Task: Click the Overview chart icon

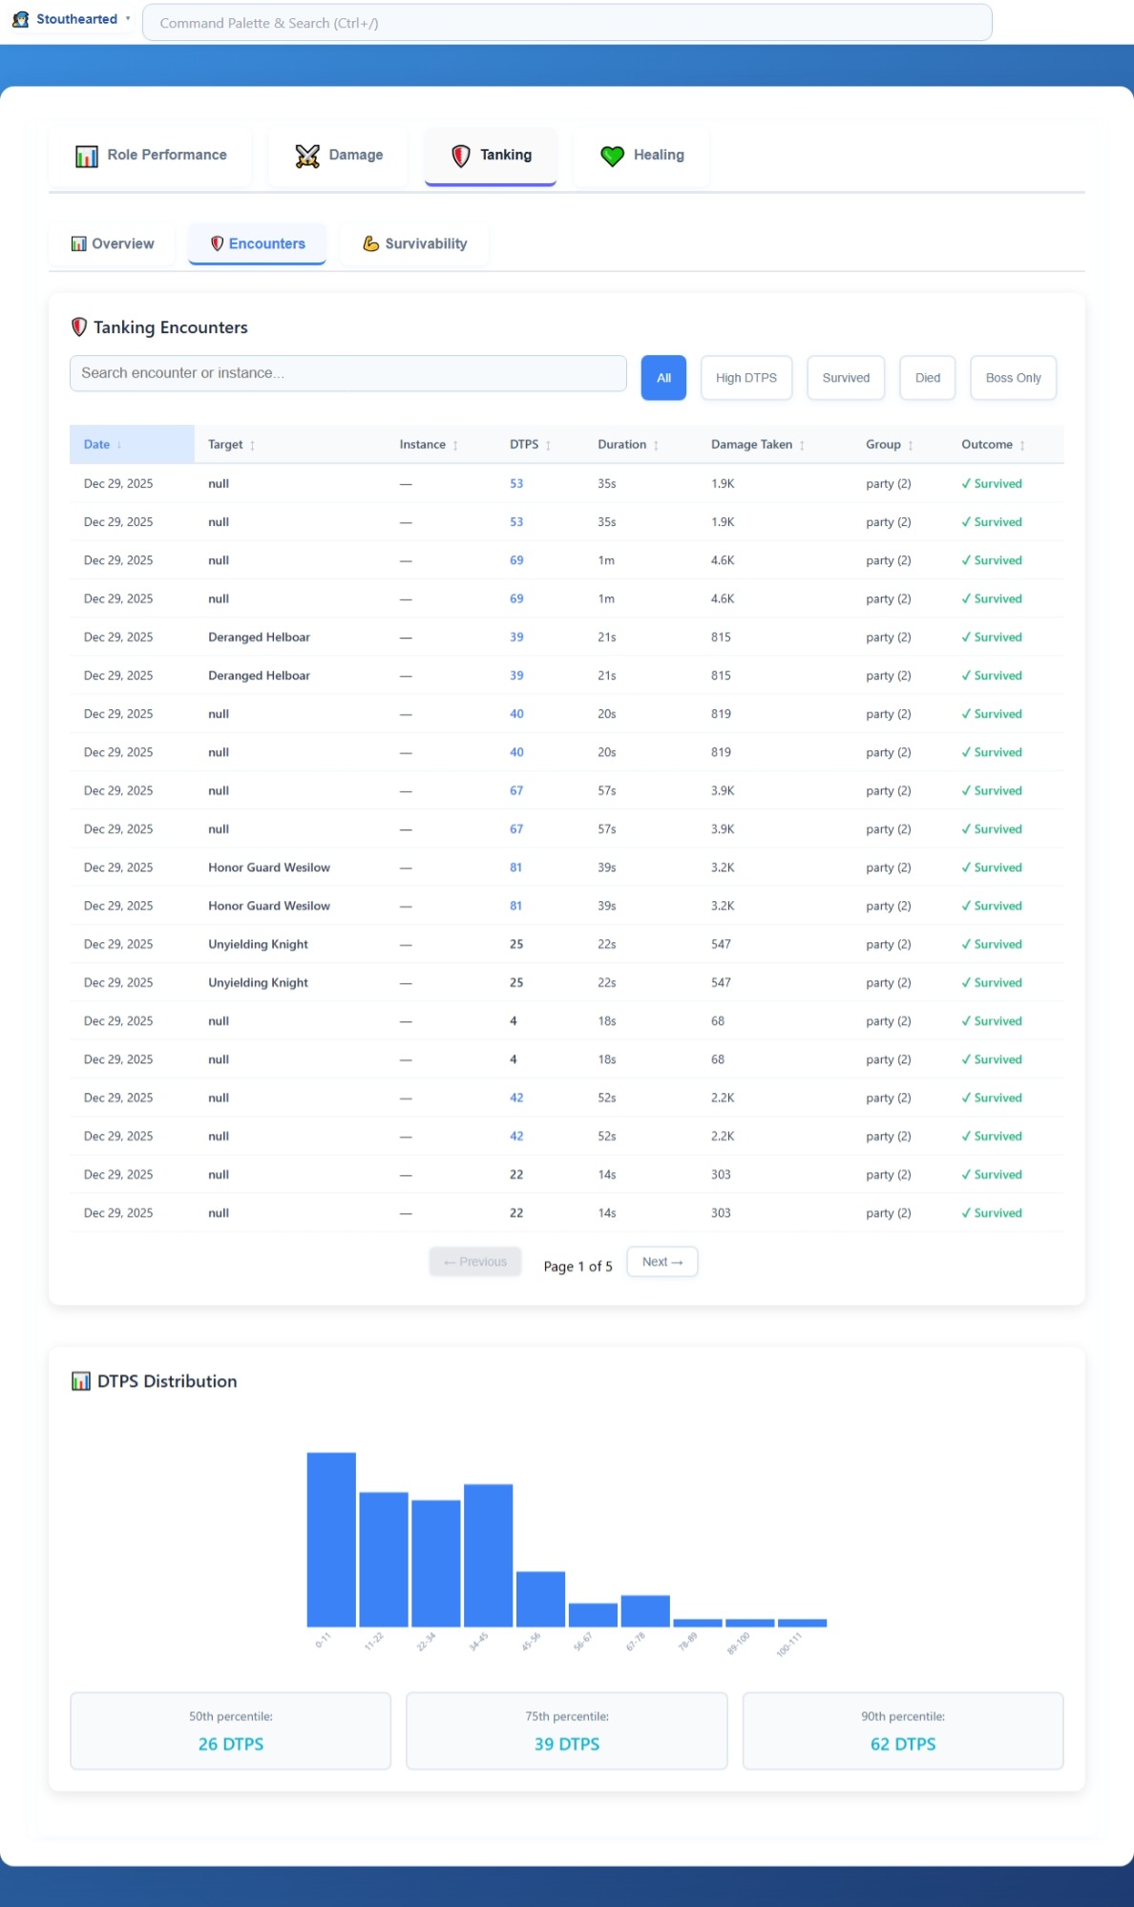Action: (79, 244)
